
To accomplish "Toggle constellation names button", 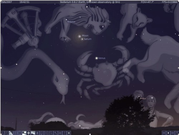I will [x=7, y=133].
